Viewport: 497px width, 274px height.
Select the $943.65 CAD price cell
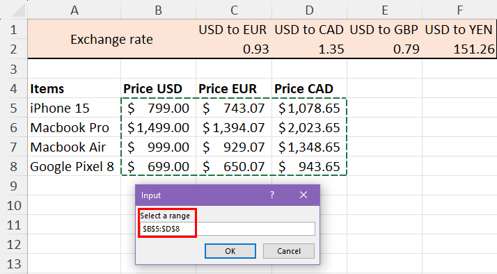[309, 166]
